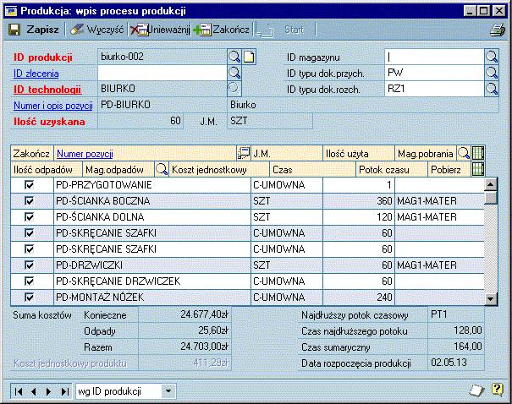Open lookup for ID typu dok.przych.

(x=492, y=73)
